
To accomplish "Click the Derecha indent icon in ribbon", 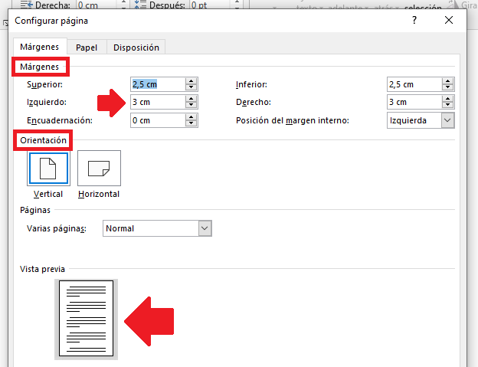I will (x=27, y=5).
